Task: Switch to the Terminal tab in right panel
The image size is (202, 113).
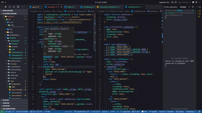Action: (x=183, y=7)
